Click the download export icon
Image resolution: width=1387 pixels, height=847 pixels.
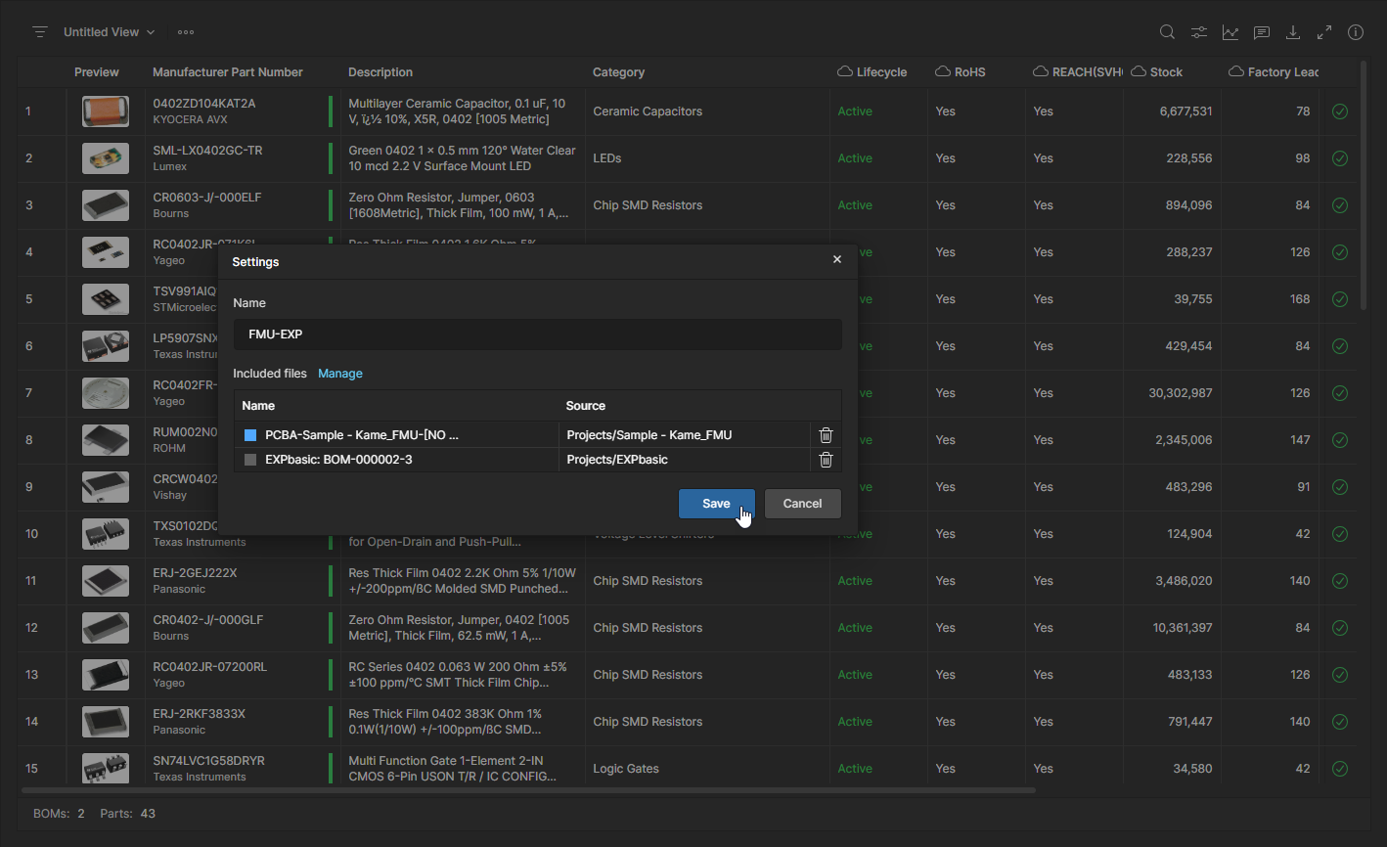(x=1293, y=32)
